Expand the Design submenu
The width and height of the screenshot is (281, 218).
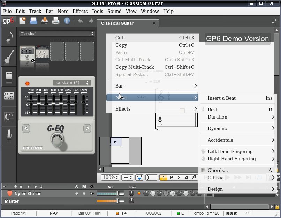click(x=237, y=189)
